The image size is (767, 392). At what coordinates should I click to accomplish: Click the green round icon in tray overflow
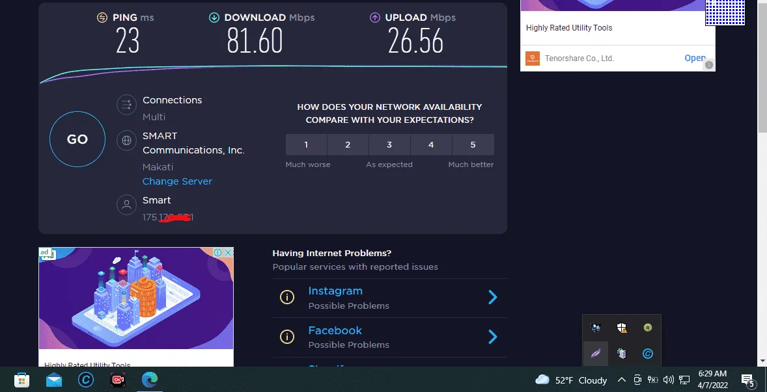648,328
